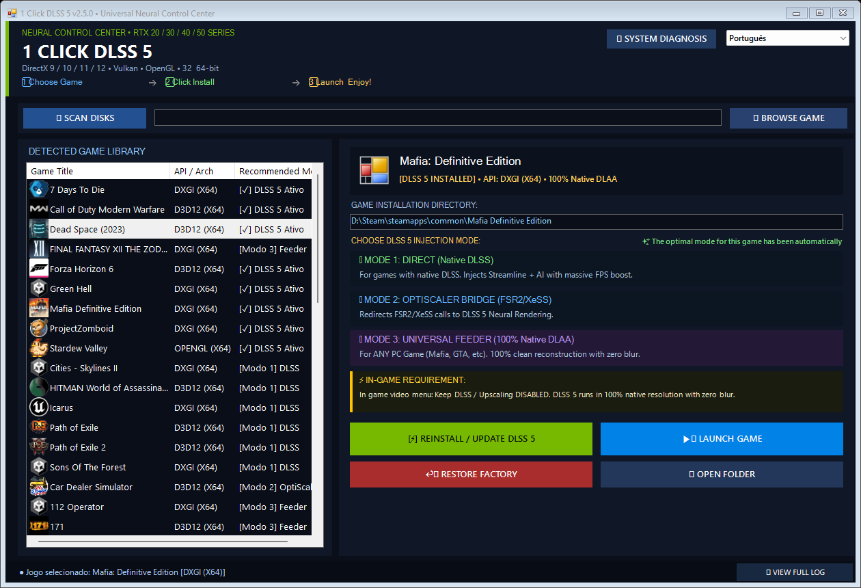861x588 pixels.
Task: Click the Launch Game button
Action: click(722, 439)
